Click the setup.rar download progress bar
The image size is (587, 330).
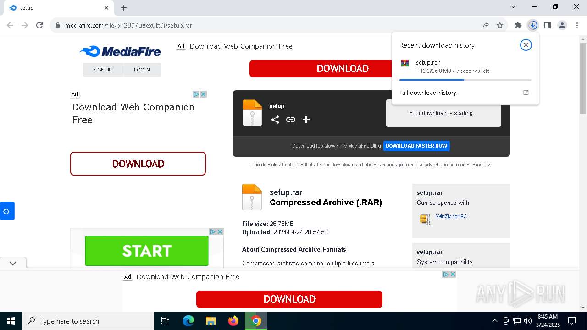click(x=465, y=80)
